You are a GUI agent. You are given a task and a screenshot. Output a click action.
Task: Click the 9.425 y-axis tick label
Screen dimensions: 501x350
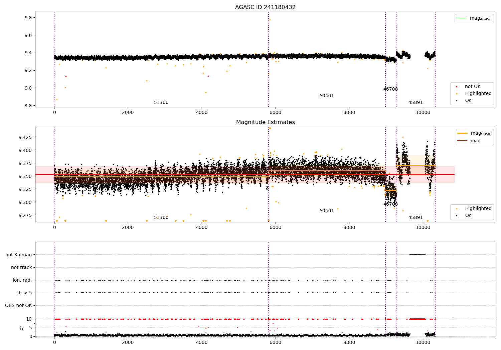click(x=25, y=137)
